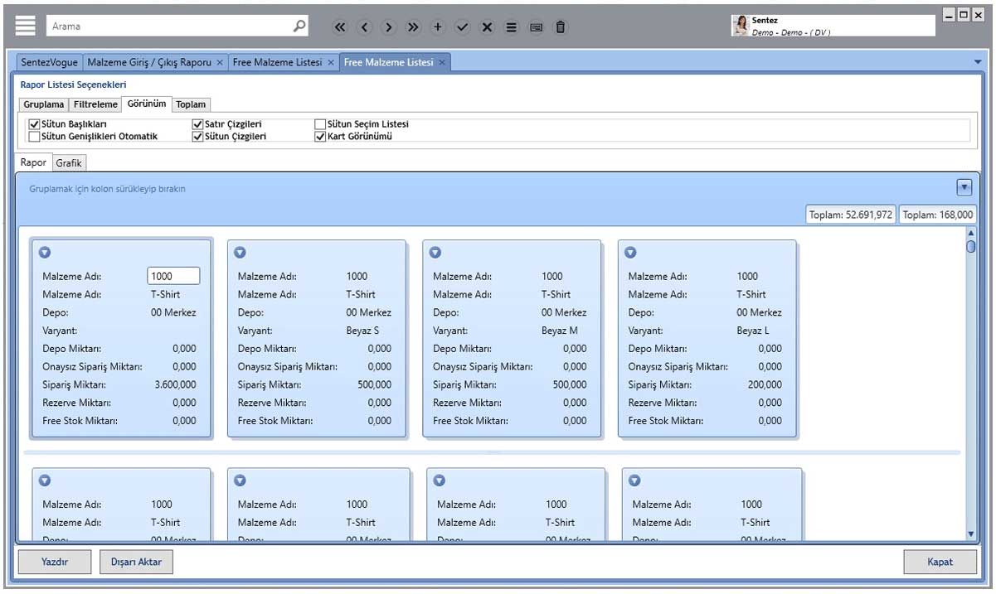The height and width of the screenshot is (594, 996).
Task: Enable Sütun Genişlikleri Otomatik checkbox
Action: coord(35,136)
